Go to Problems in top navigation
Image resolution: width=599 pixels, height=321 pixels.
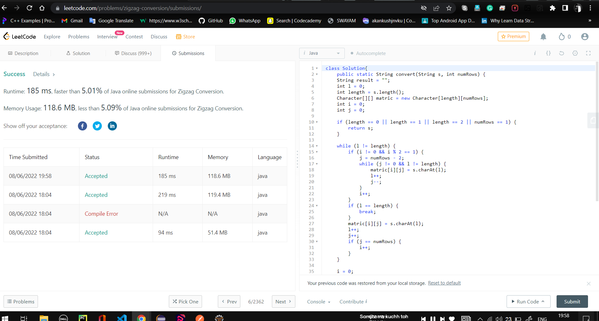(79, 37)
